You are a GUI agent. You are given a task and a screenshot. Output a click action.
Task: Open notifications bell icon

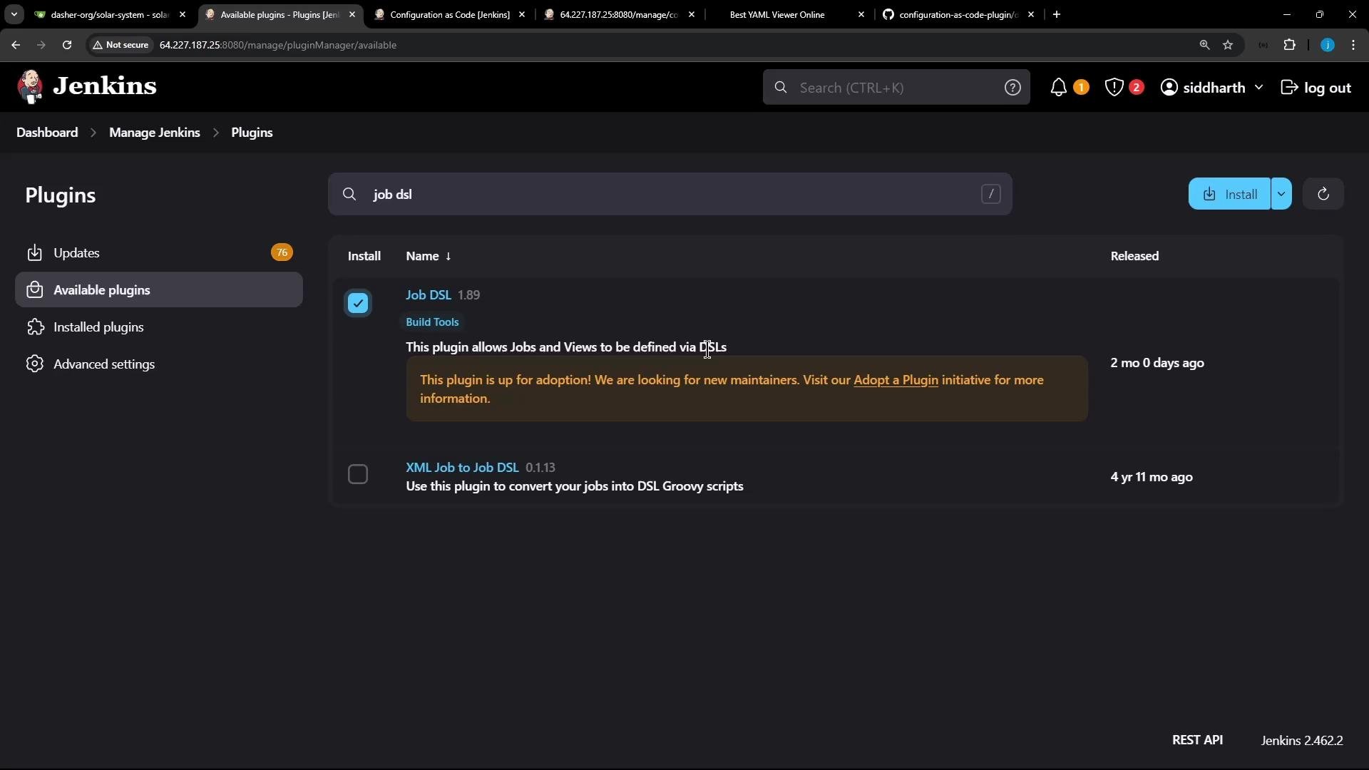pos(1059,88)
